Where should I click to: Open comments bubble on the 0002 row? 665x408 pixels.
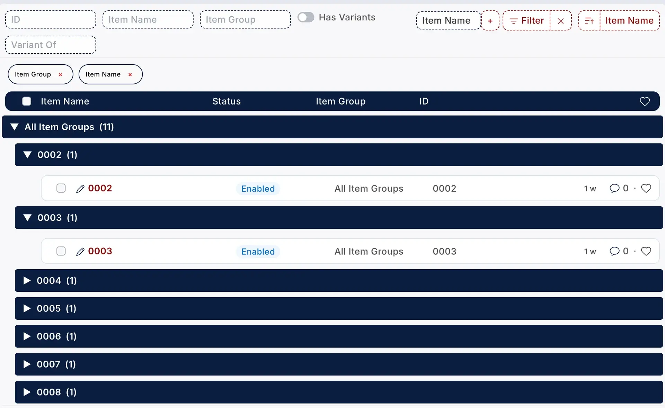[614, 188]
